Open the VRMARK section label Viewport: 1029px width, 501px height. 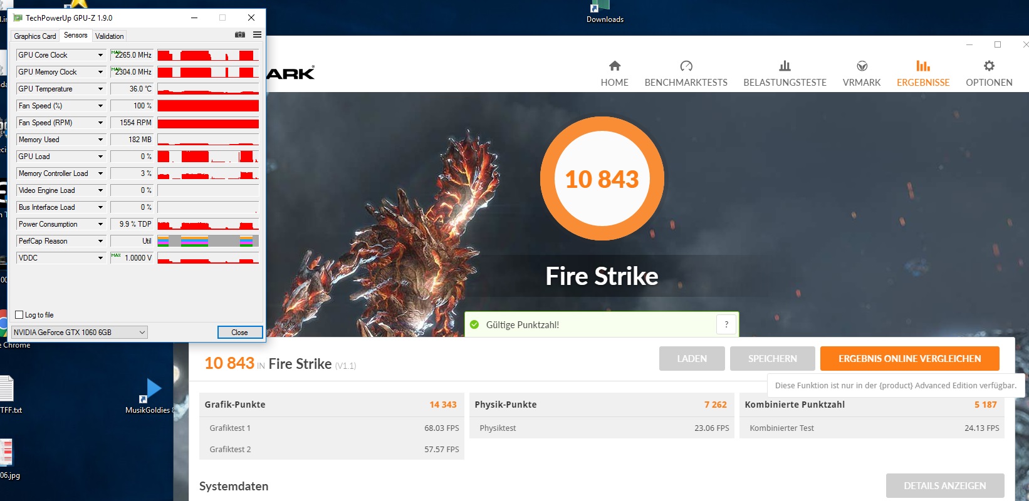click(862, 83)
